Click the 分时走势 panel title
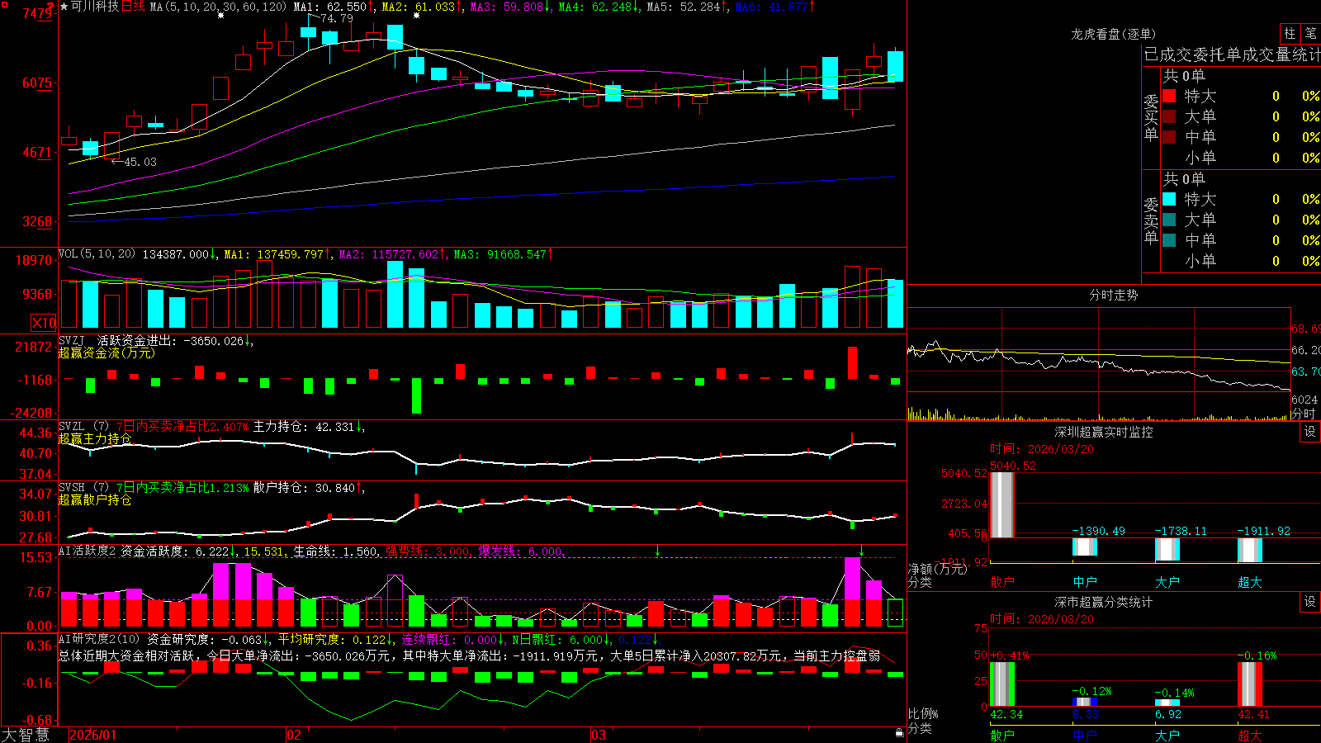This screenshot has width=1321, height=743. [1114, 295]
